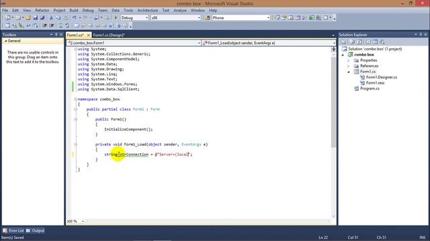Image resolution: width=430 pixels, height=241 pixels.
Task: Collapse the Form1() constructor outlining box
Action: click(75, 119)
